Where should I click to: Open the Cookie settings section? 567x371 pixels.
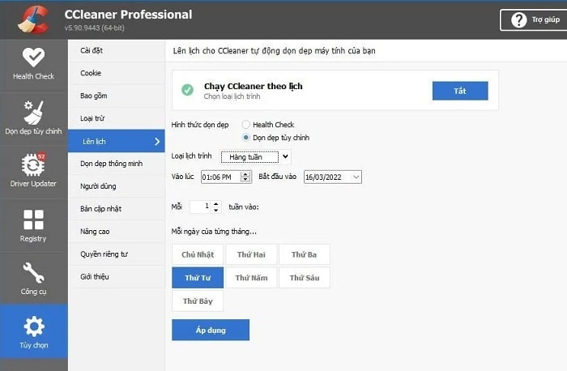click(x=117, y=73)
